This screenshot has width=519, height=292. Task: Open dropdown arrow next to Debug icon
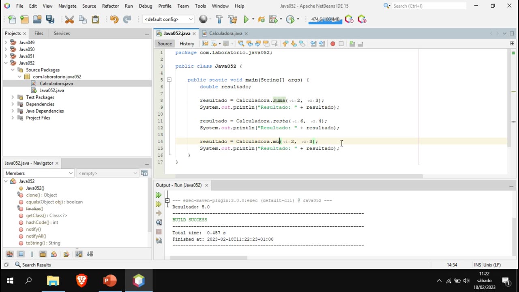coord(281,19)
